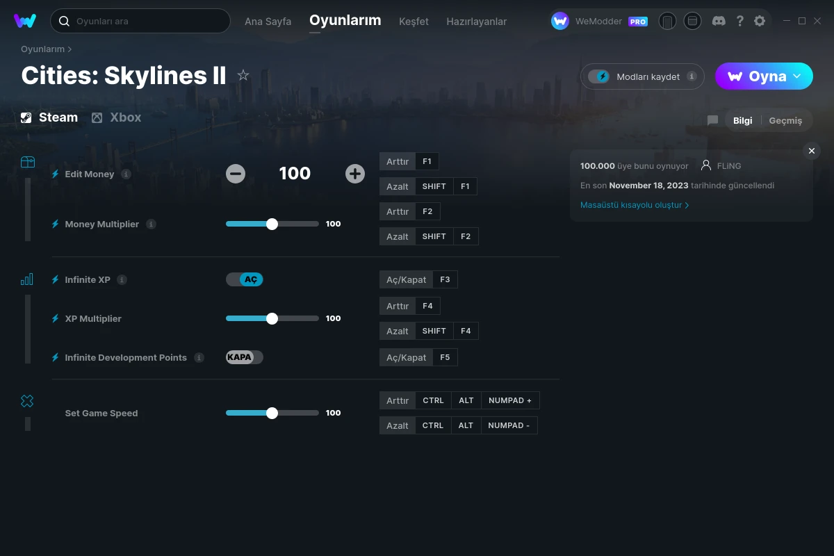Open info icon beside Infinite Development Points
The height and width of the screenshot is (556, 834).
pyautogui.click(x=199, y=358)
